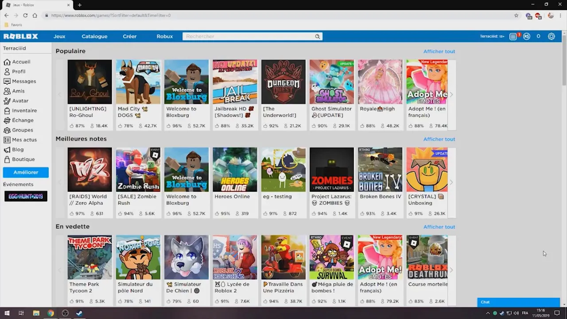Open the notifications feed icon in header

(x=513, y=36)
